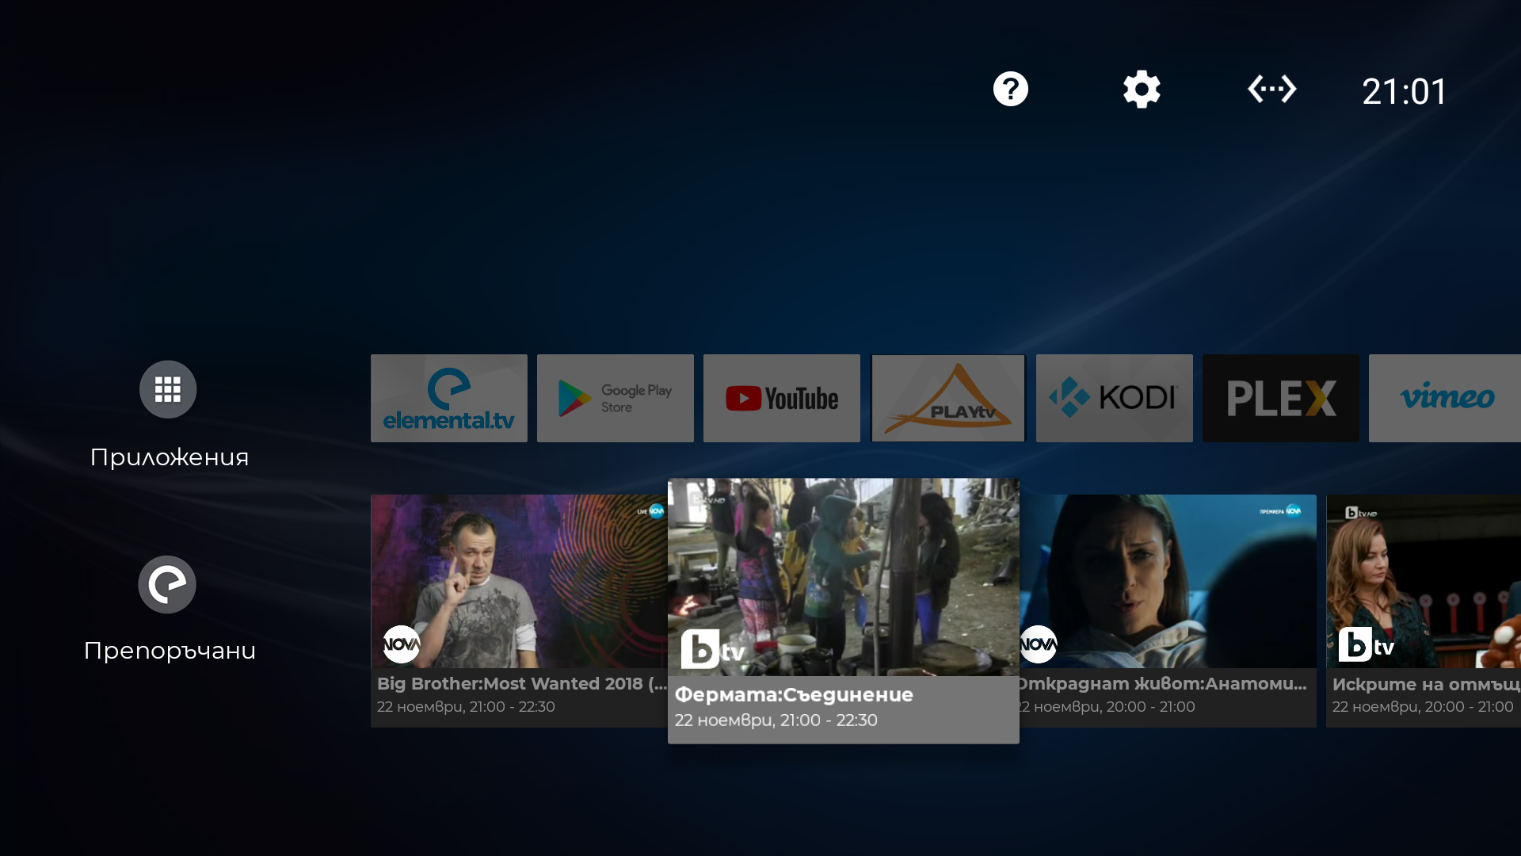Click the Фермата:Съединение title text

pos(794,695)
